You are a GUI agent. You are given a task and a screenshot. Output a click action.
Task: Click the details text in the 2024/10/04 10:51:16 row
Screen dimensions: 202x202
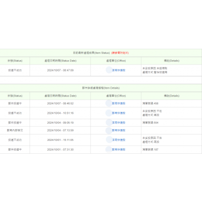pos(152,113)
